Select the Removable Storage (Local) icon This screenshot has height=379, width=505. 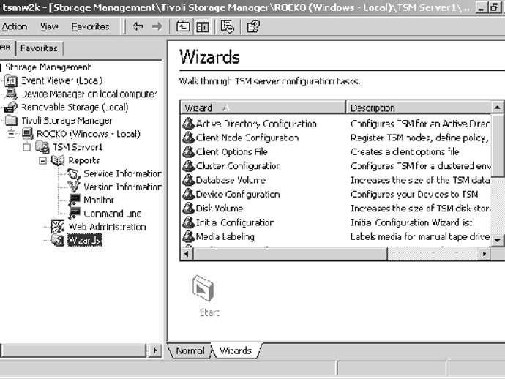pyautogui.click(x=11, y=107)
